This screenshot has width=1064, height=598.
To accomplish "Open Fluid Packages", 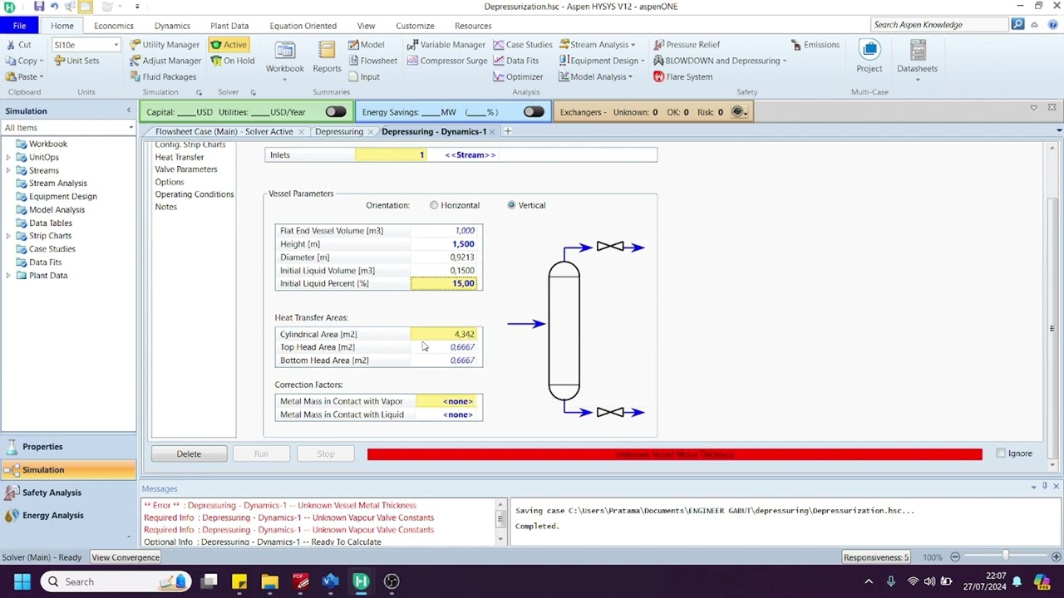I will coord(163,76).
